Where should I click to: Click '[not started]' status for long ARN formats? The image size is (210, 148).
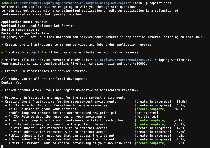point(146,113)
